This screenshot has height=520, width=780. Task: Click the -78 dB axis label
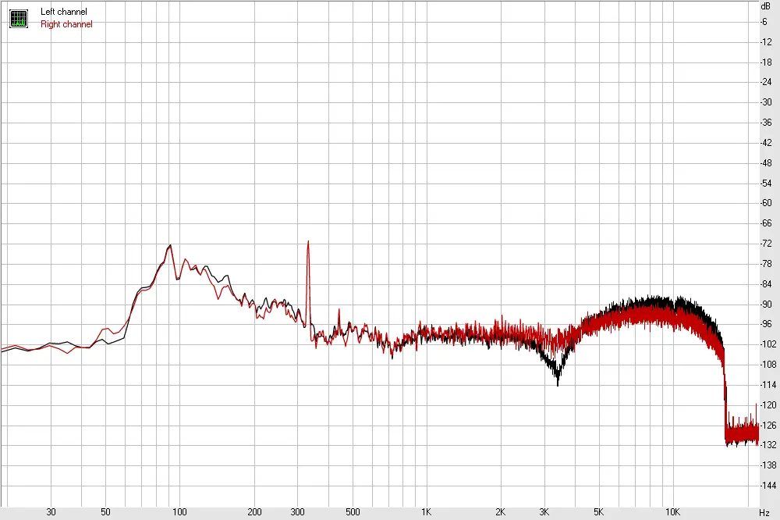point(766,263)
